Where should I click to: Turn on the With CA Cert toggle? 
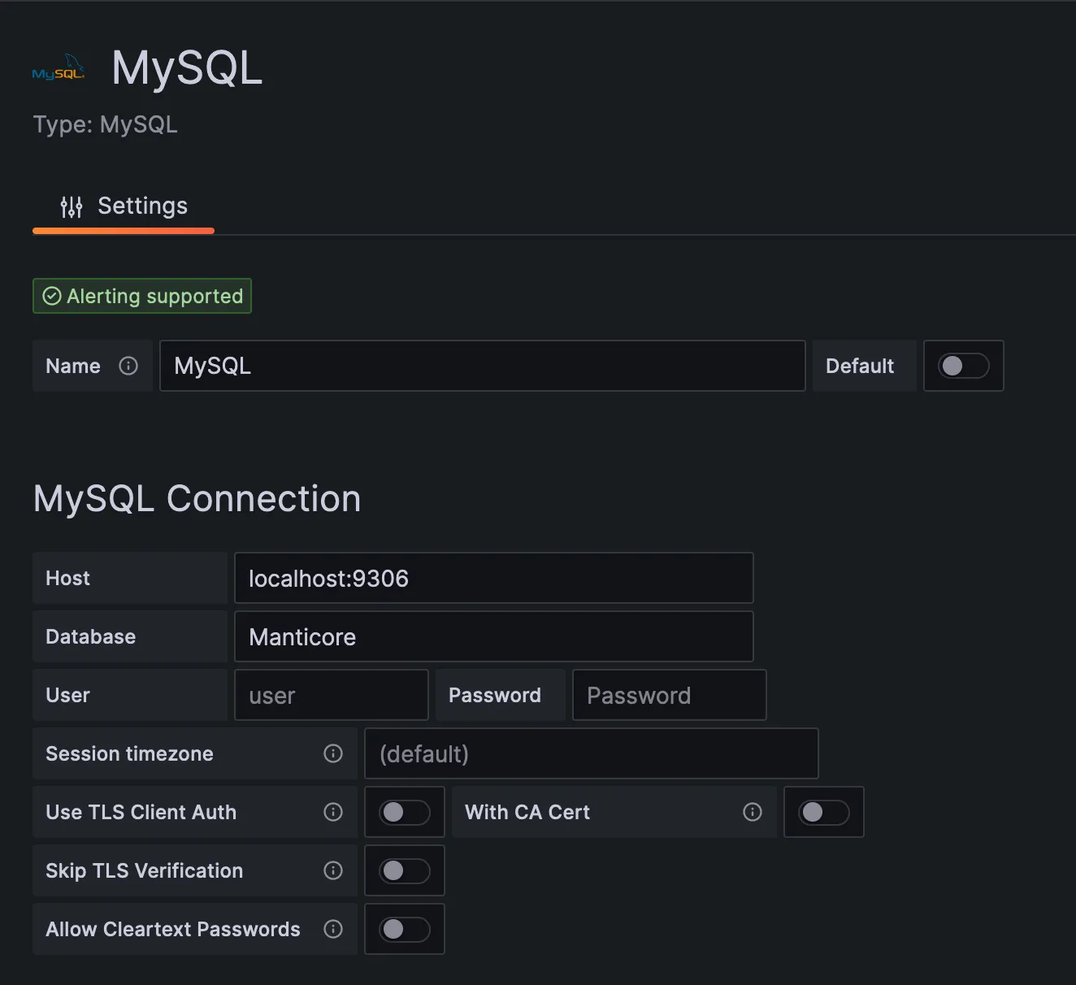(823, 812)
